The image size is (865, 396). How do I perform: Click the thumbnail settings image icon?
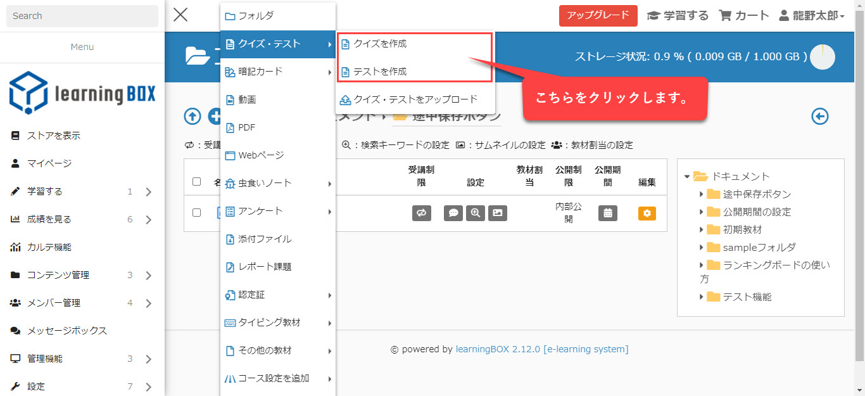point(497,214)
